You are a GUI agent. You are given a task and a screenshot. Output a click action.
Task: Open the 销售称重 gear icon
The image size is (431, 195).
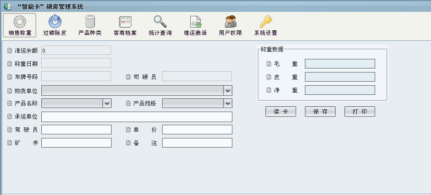coord(20,22)
